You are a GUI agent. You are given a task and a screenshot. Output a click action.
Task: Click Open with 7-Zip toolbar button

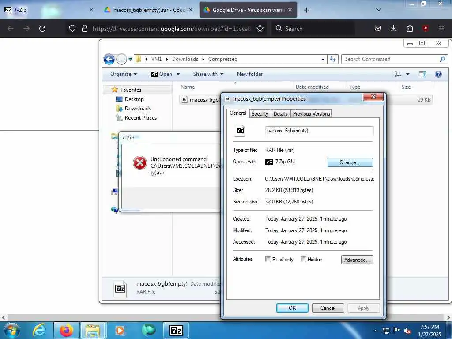coord(162,74)
